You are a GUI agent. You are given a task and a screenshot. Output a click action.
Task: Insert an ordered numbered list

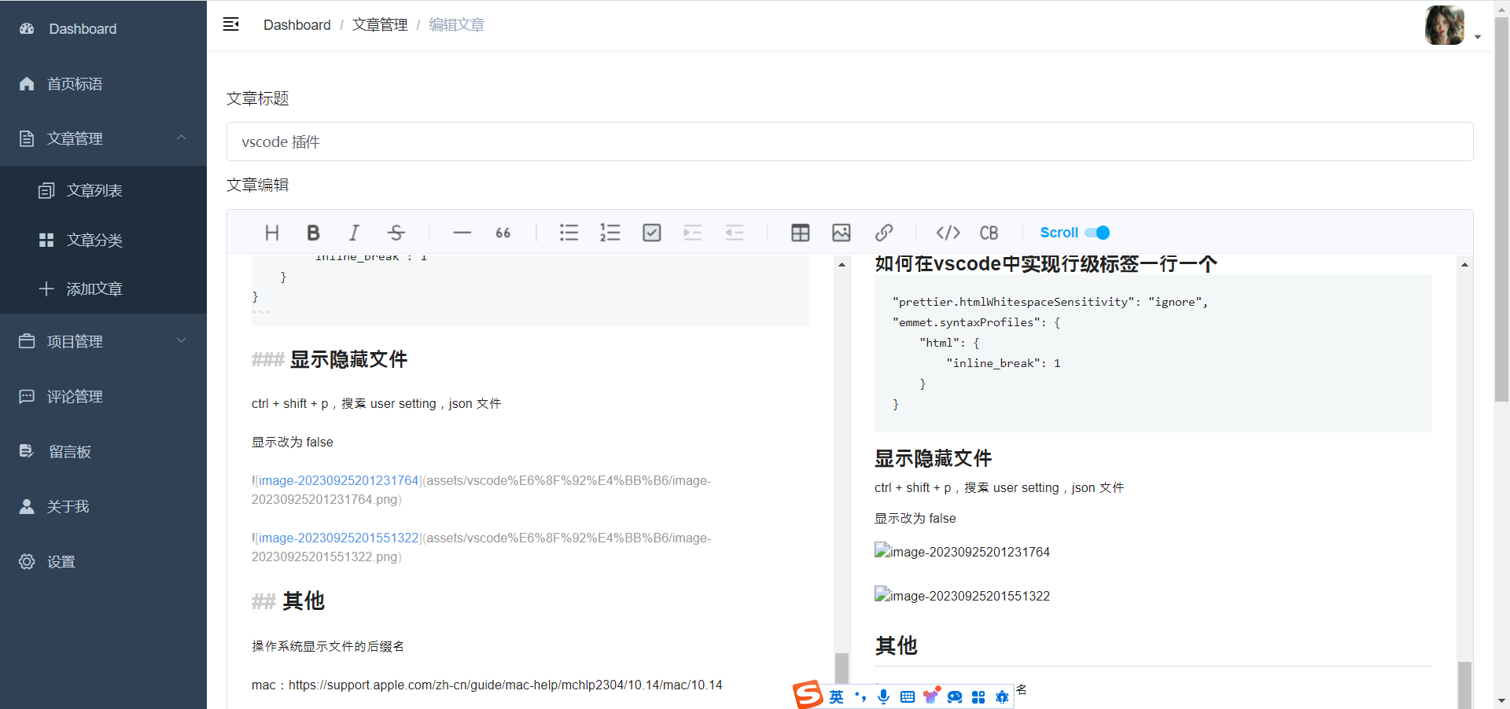[610, 233]
